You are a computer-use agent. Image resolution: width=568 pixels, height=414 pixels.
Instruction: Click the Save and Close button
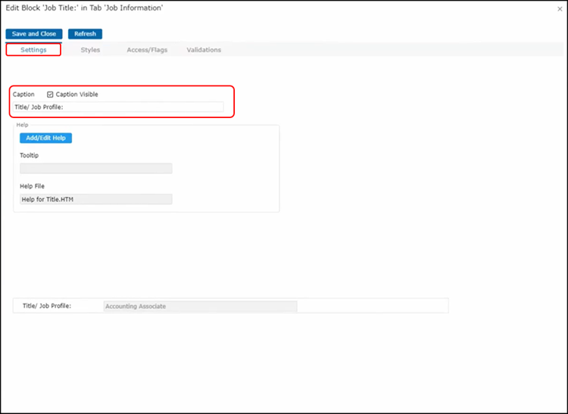(x=34, y=34)
